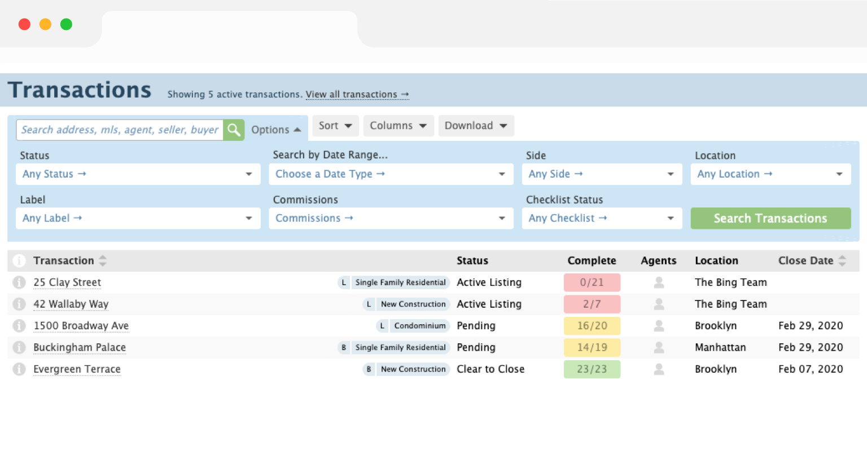The height and width of the screenshot is (451, 867).
Task: Click sort arrows beside Transaction header
Action: (103, 260)
